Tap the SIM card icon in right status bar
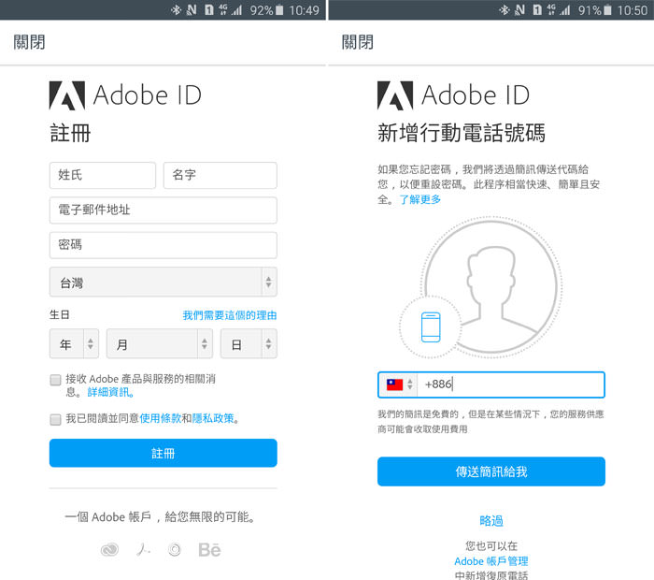This screenshot has width=654, height=580. [x=537, y=10]
